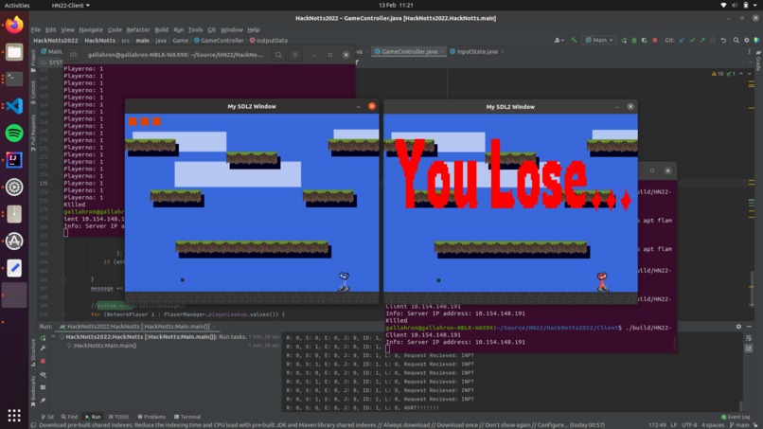Start debugging with the bug icon
763x429 pixels.
click(x=634, y=41)
